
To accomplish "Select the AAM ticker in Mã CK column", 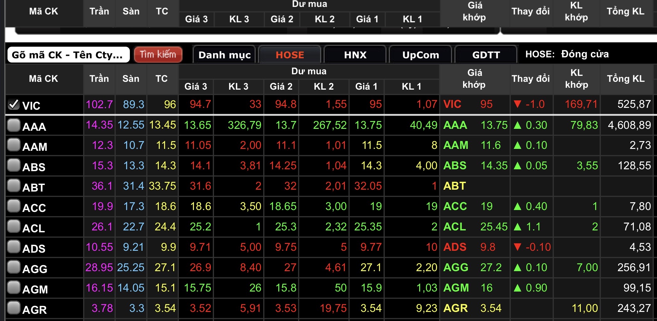I will [35, 147].
